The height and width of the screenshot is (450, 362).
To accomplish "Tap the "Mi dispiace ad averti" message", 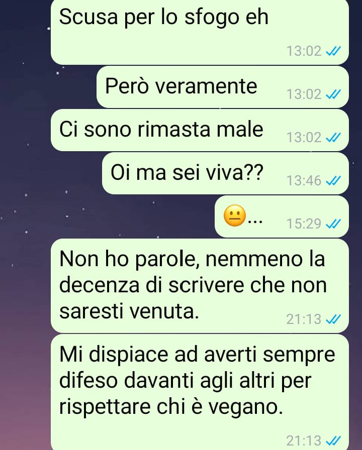I will (x=200, y=392).
